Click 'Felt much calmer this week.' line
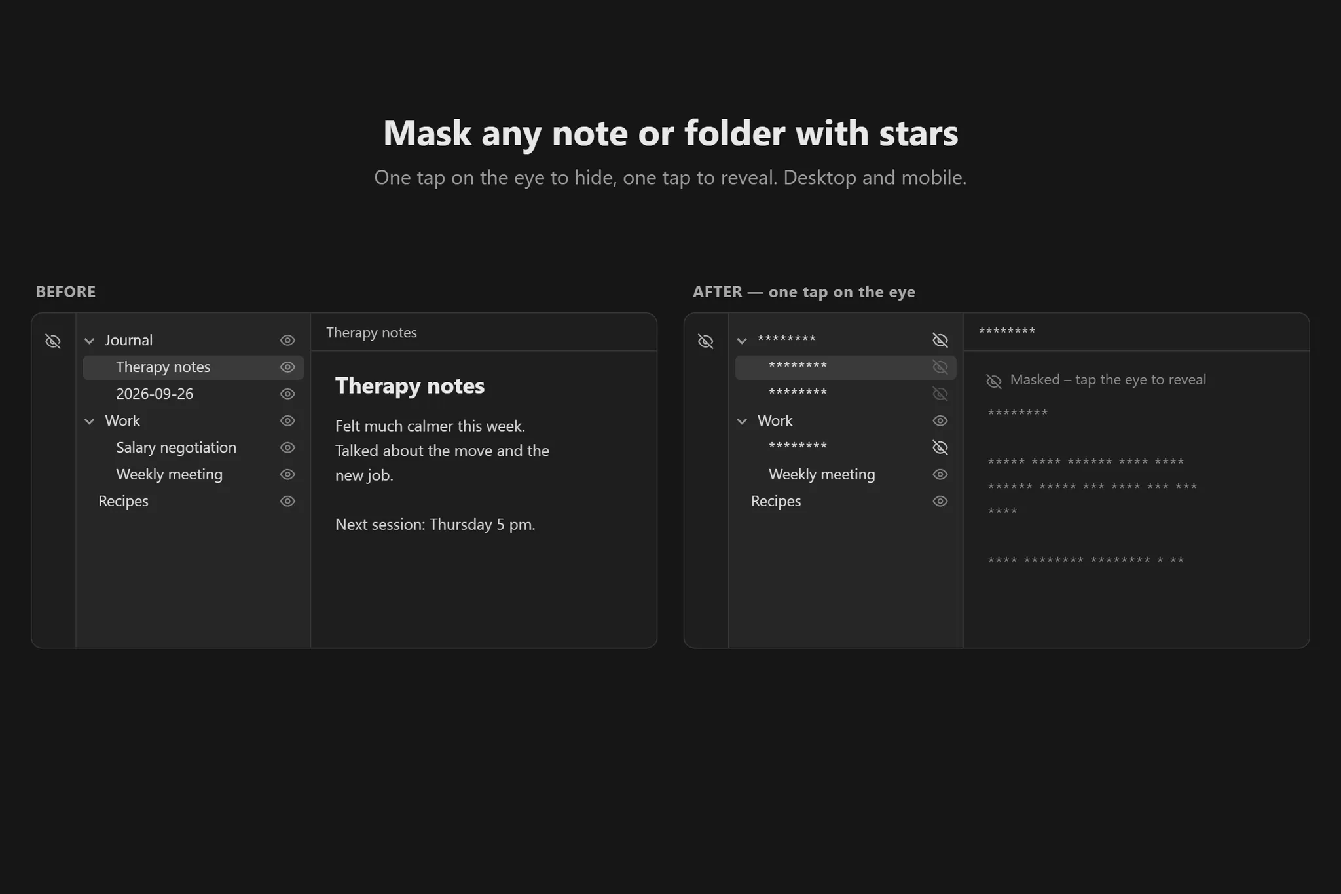 click(430, 426)
